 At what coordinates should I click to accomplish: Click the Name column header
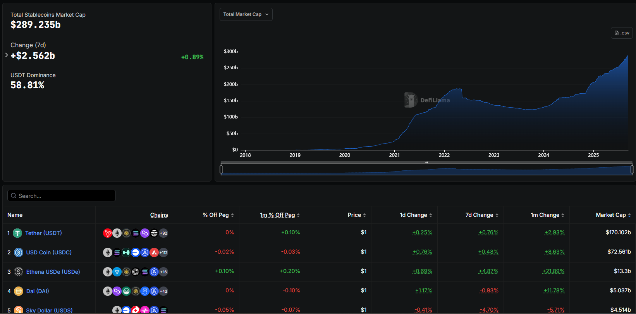(x=15, y=215)
